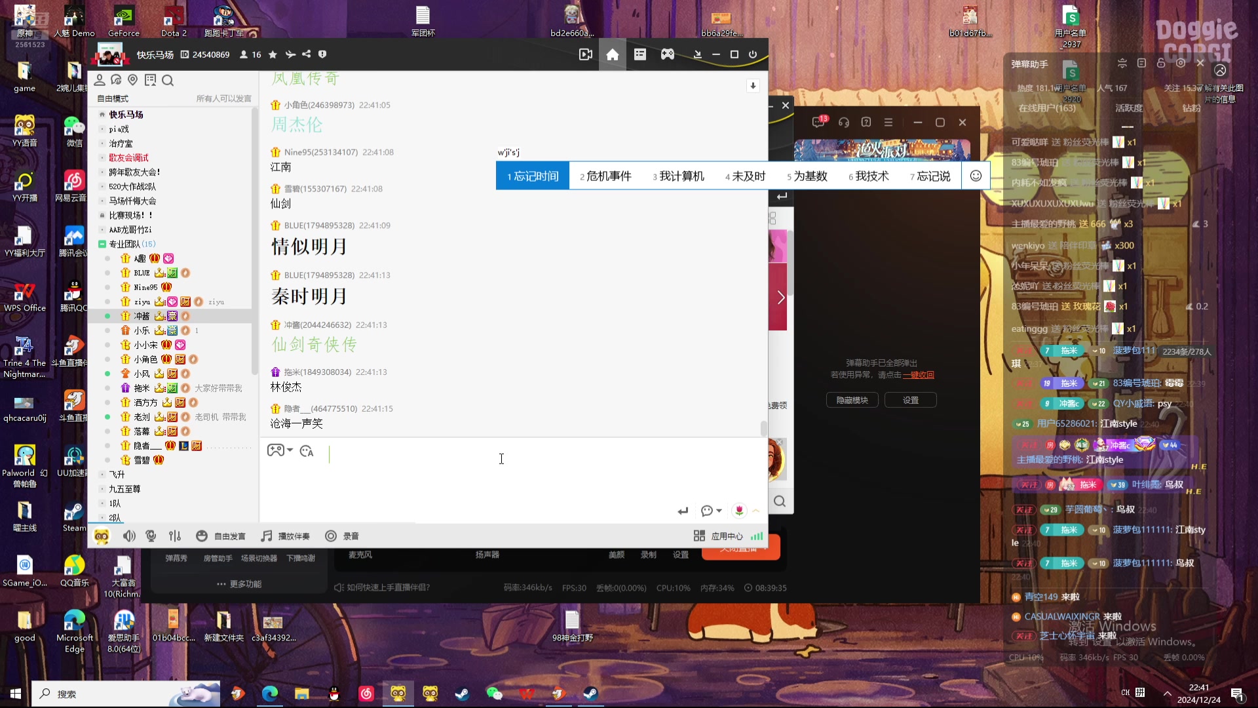Favorite the channel with the star icon
Image resolution: width=1258 pixels, height=708 pixels.
point(273,54)
